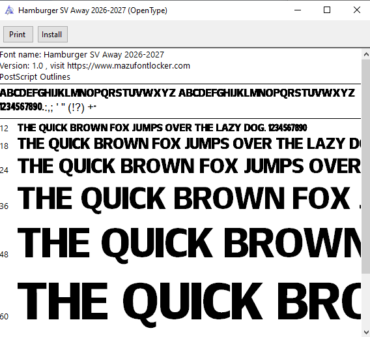Click the font viewer app icon in the title bar
Screen dimensions: 370x337
tap(9, 10)
